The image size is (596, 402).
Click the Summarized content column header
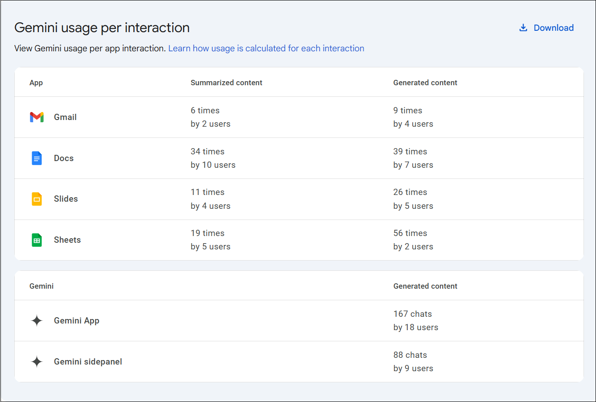pos(226,83)
